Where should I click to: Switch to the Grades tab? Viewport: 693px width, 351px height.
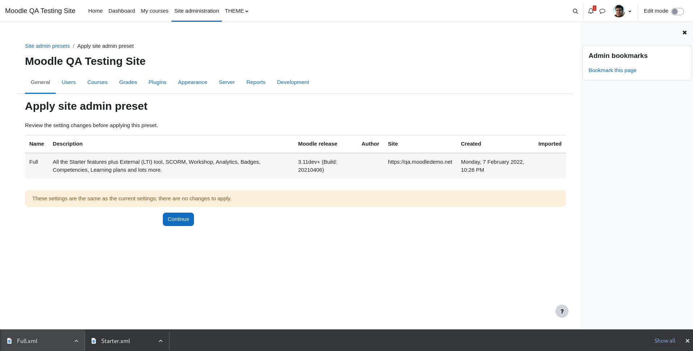tap(128, 82)
